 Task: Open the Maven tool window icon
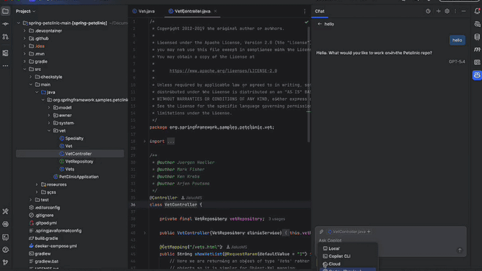point(477,49)
